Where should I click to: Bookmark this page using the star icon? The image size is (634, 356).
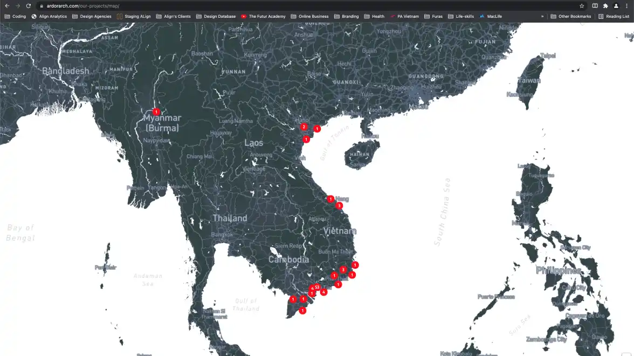582,6
